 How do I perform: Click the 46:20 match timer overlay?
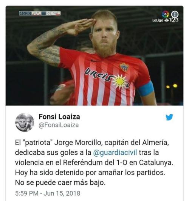pyautogui.click(x=25, y=13)
